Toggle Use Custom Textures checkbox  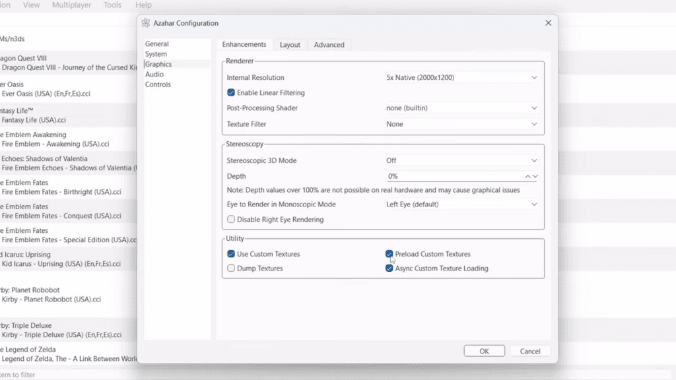tap(231, 254)
